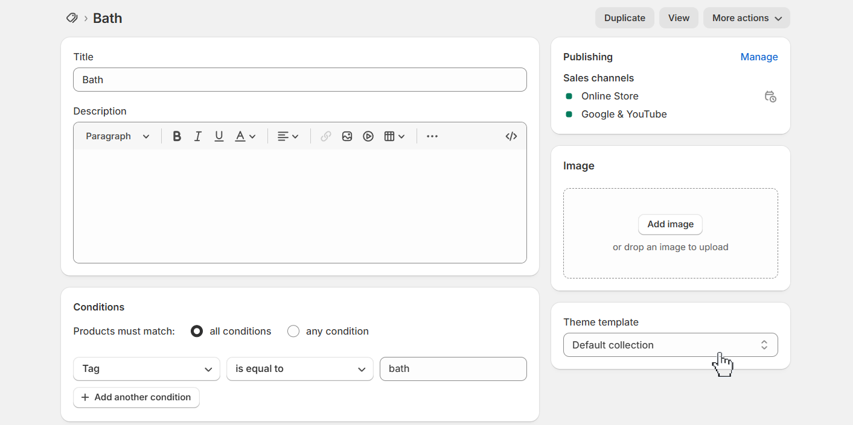853x425 pixels.
Task: Duplicate the Bath collection
Action: pyautogui.click(x=624, y=17)
